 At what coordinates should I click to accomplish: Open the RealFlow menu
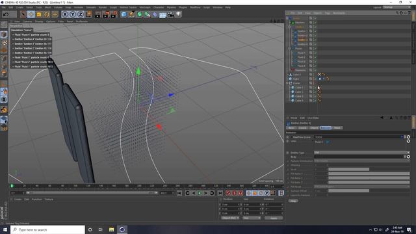point(195,7)
